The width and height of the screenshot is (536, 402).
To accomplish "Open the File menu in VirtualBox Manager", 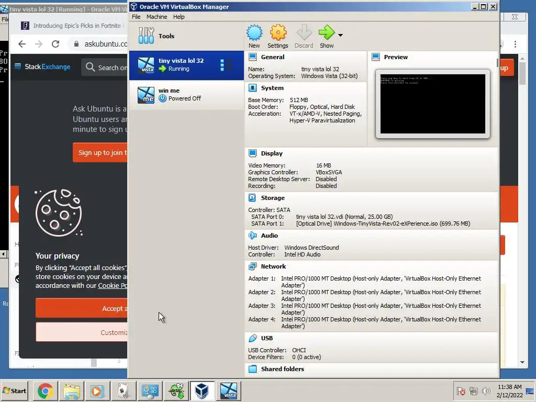I will coord(136,17).
